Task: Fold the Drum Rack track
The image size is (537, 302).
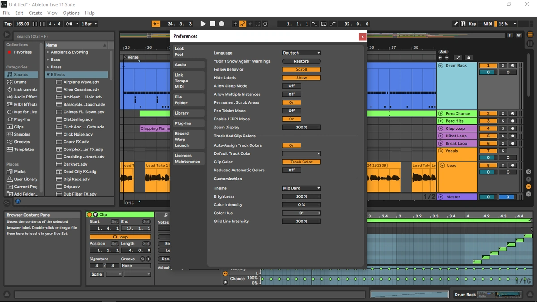Action: (440, 65)
